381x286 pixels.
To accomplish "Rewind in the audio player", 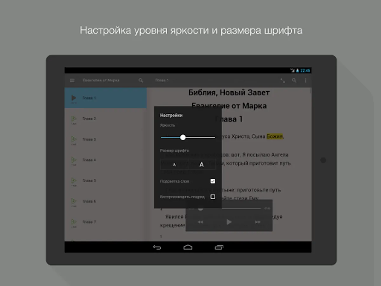I will click(x=200, y=222).
